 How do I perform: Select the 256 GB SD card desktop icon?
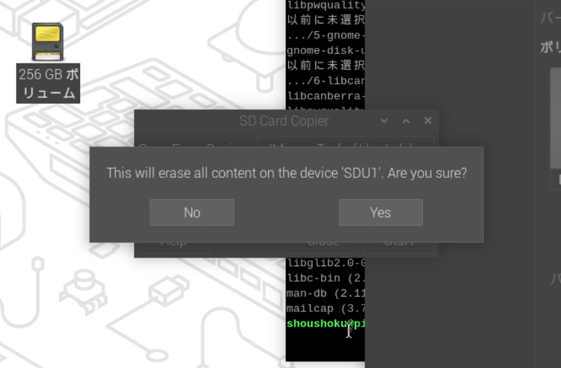click(x=48, y=42)
